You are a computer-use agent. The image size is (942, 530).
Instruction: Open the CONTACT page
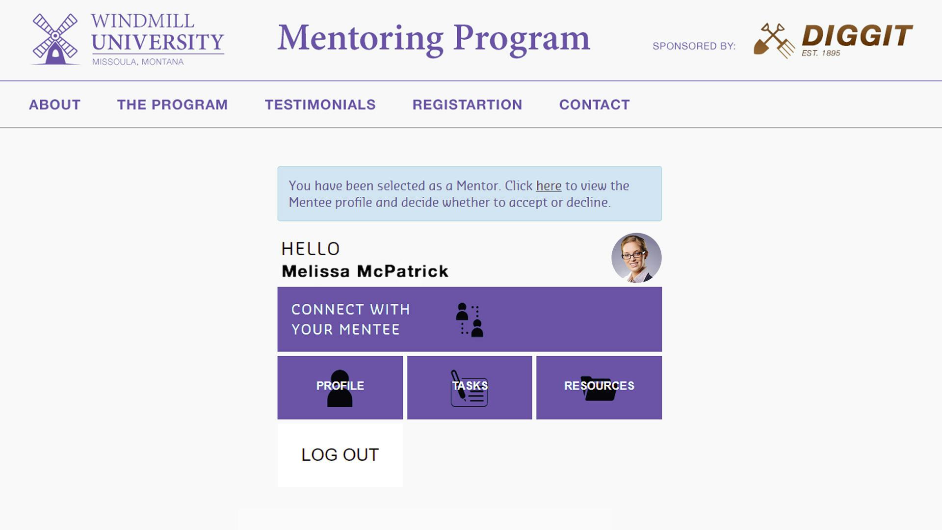click(x=594, y=105)
